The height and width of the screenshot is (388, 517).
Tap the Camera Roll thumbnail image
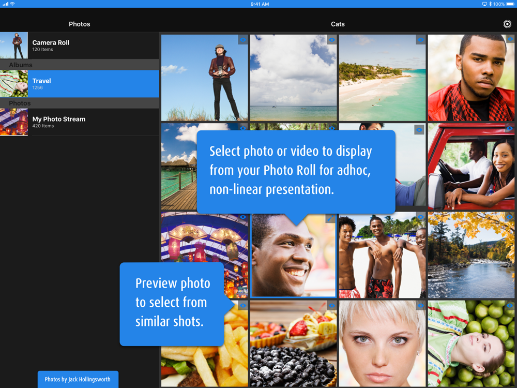pos(14,46)
